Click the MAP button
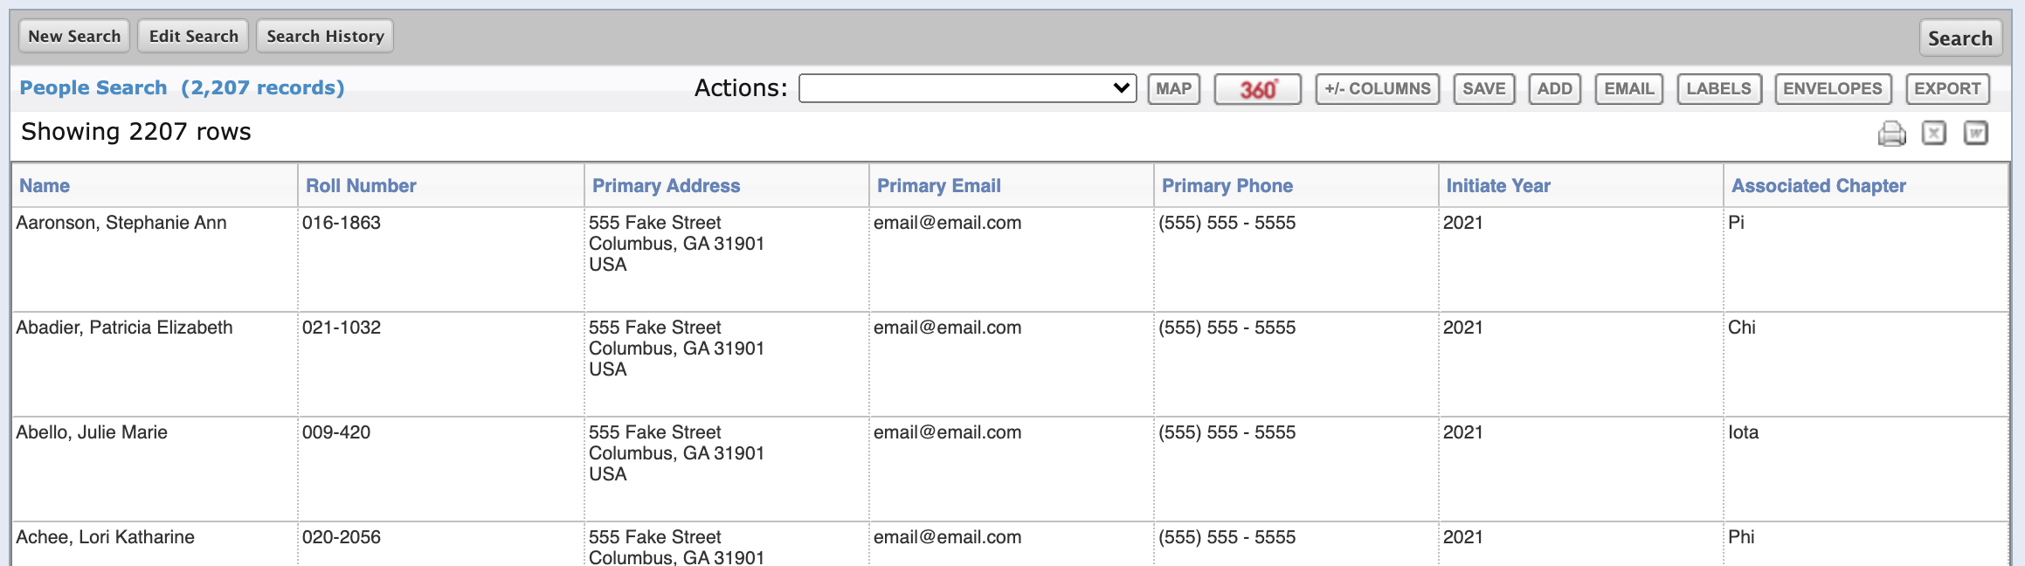2025x566 pixels. tap(1174, 89)
